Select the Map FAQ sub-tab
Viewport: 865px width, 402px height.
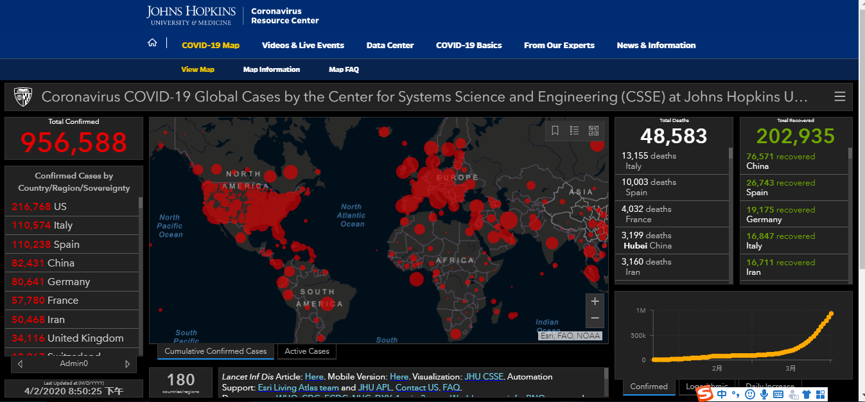344,69
